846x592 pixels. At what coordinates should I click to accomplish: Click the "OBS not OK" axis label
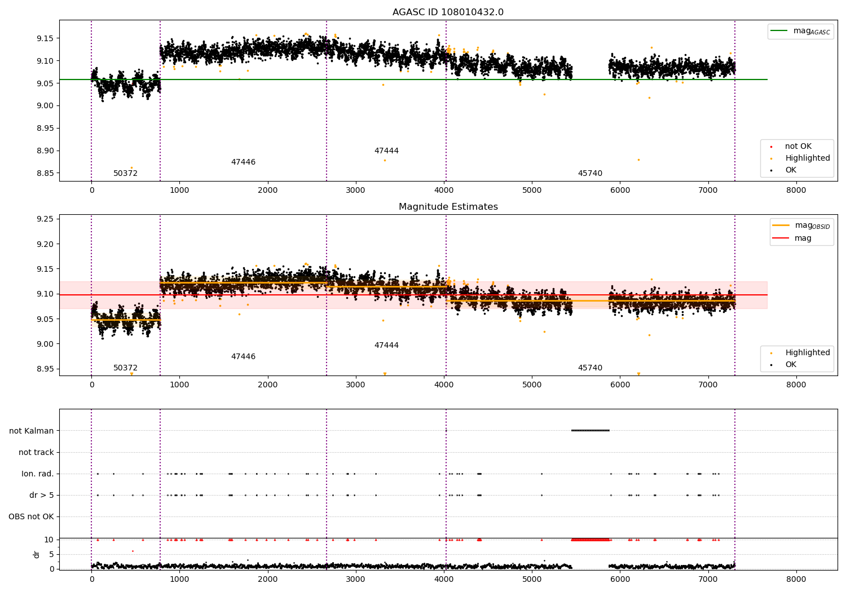tap(31, 517)
